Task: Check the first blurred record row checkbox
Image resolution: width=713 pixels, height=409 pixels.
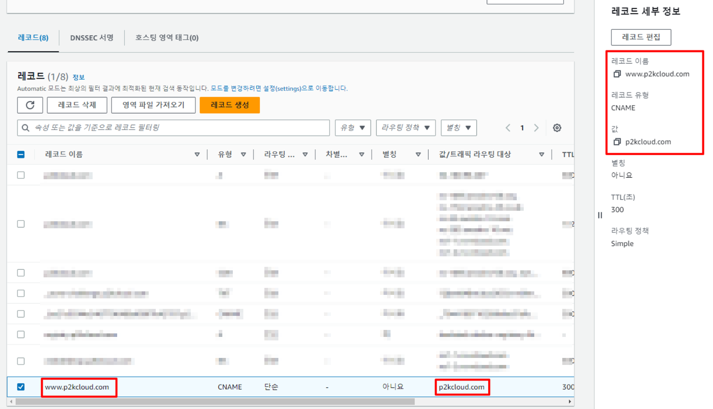Action: (21, 175)
